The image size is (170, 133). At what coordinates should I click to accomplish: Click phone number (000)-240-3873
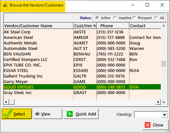[111, 87]
